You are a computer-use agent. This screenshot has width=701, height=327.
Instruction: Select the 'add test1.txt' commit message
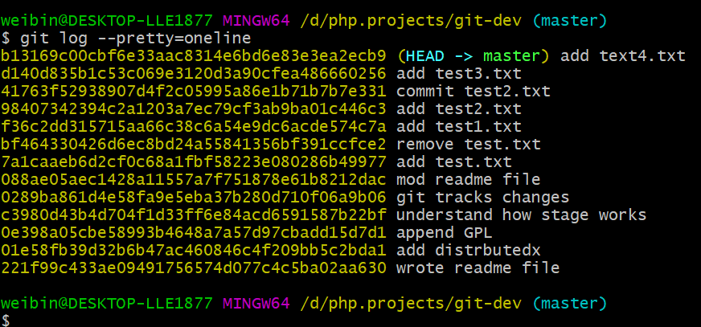(459, 126)
